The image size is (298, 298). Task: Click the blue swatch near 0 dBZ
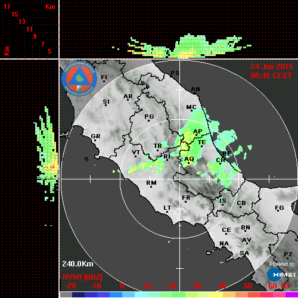tap(116, 294)
